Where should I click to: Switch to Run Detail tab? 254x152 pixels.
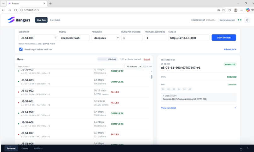(55, 20)
